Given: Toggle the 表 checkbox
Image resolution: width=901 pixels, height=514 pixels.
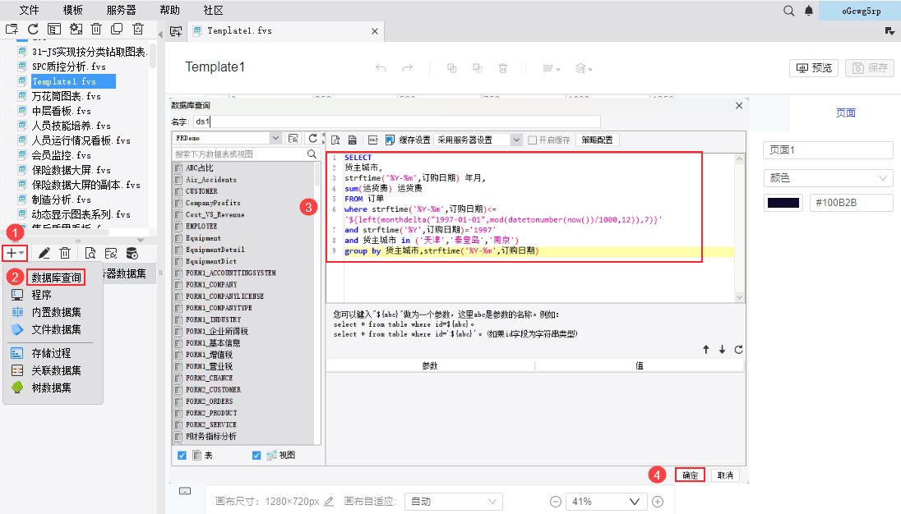Looking at the screenshot, I should [182, 456].
